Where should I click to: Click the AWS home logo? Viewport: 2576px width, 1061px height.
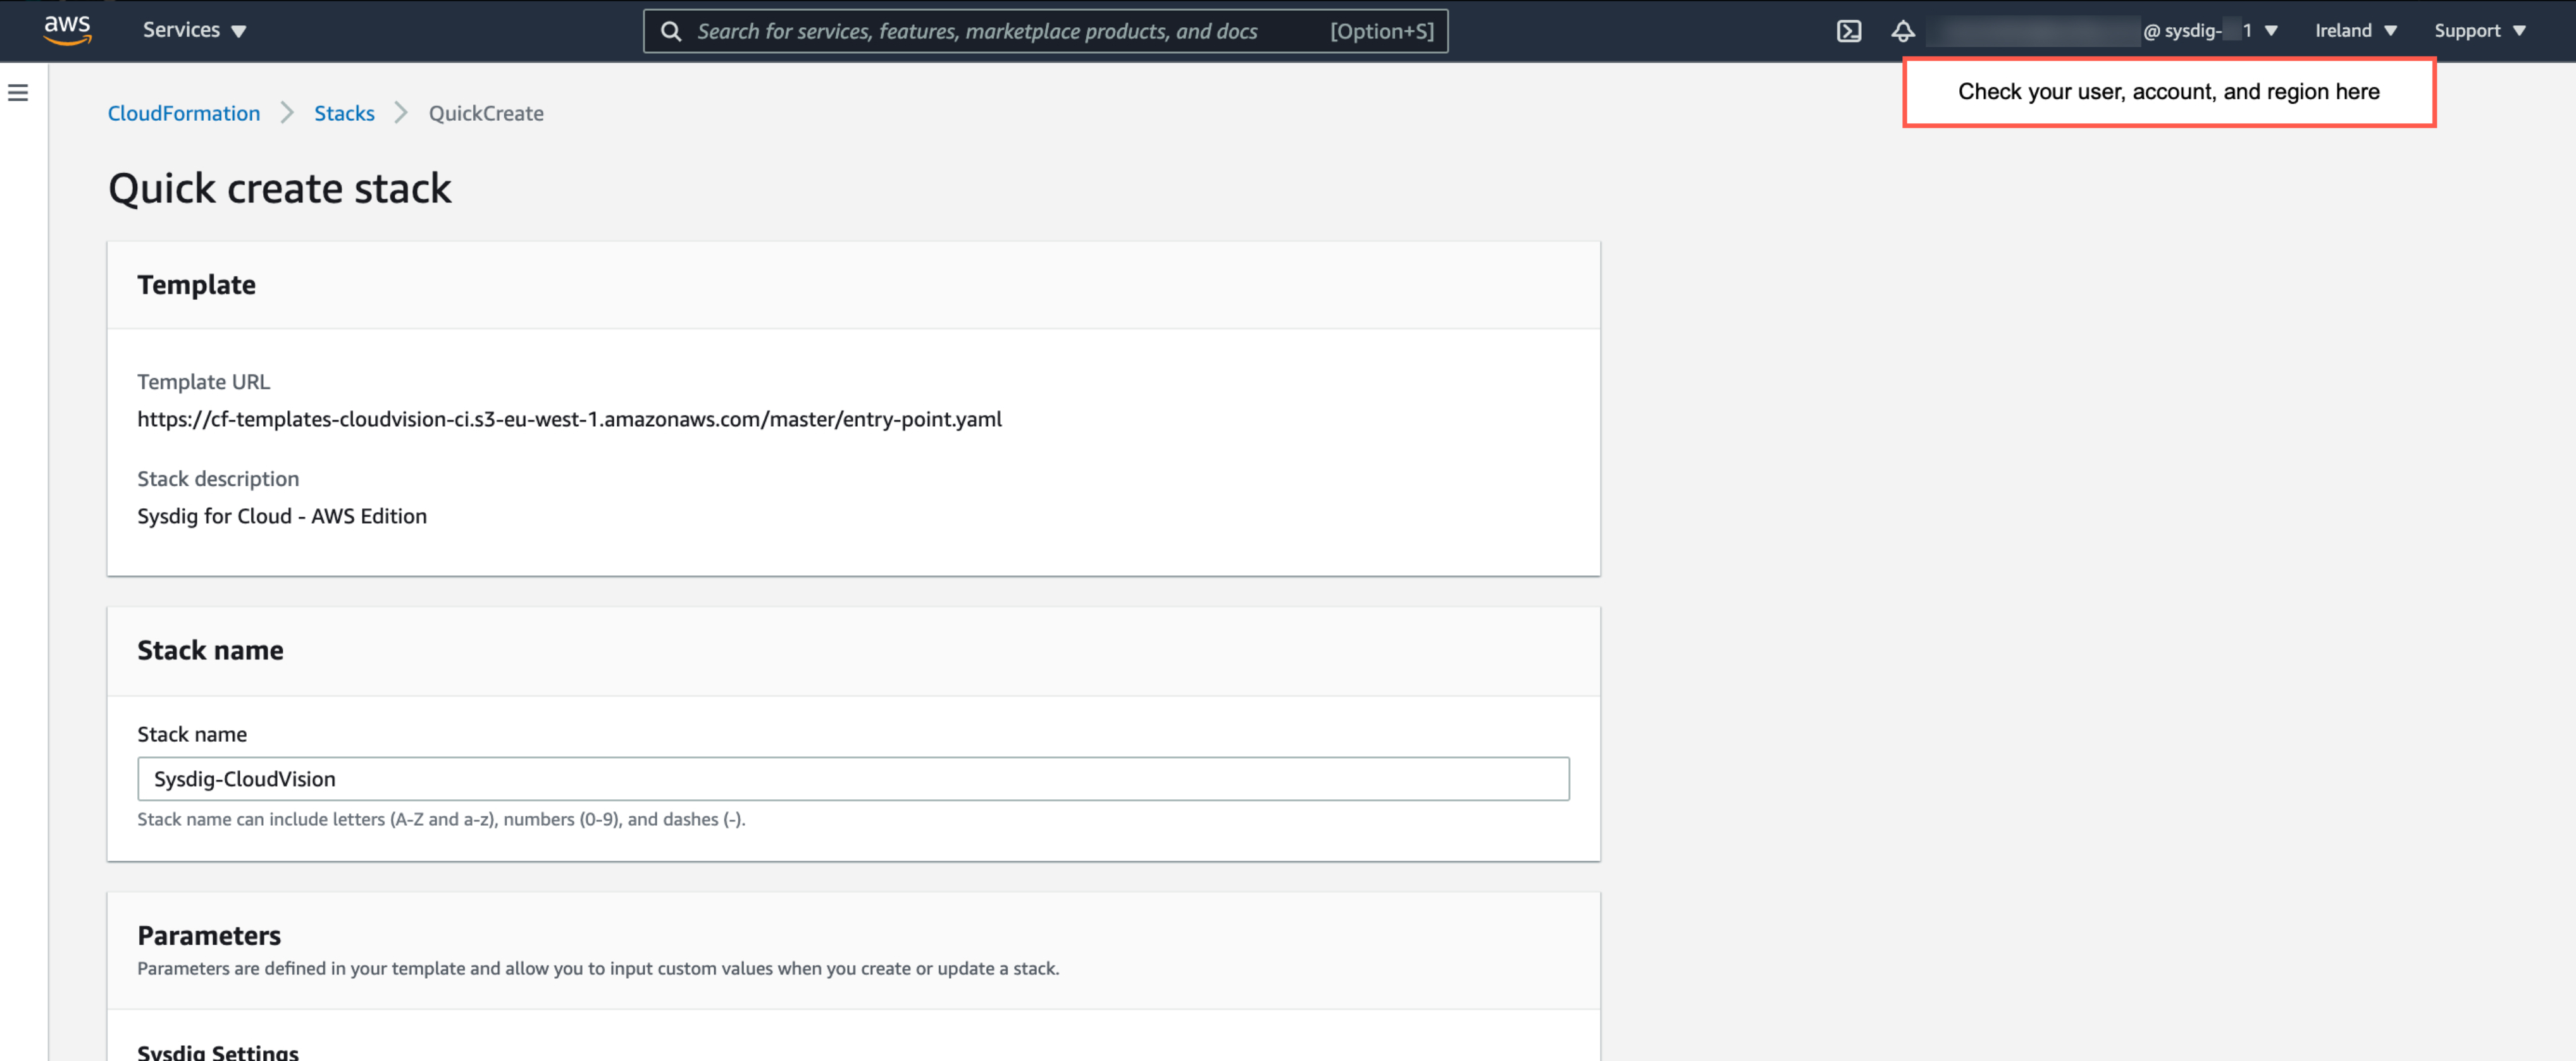coord(67,30)
